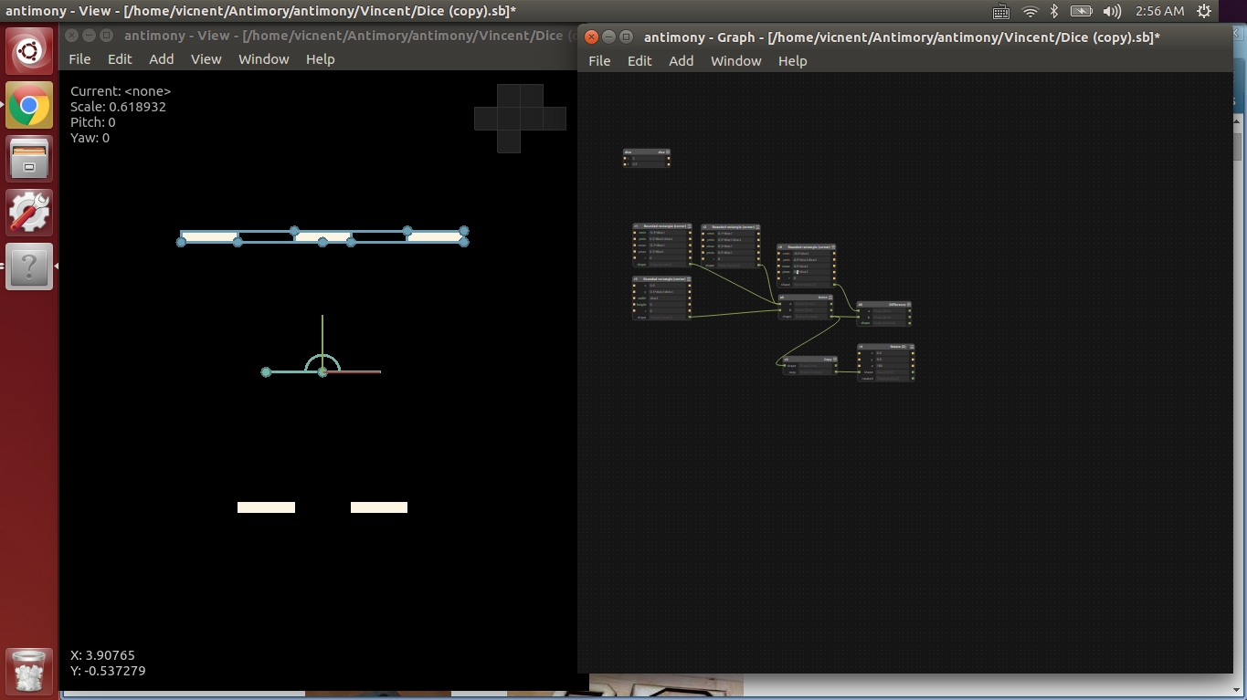Open Window menu in Graph window
Screen dimensions: 1247x700
pyautogui.click(x=736, y=60)
